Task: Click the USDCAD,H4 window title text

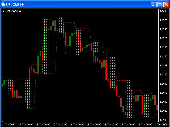Action: point(15,4)
